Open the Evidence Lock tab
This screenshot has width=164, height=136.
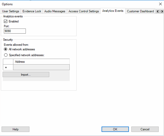32,11
